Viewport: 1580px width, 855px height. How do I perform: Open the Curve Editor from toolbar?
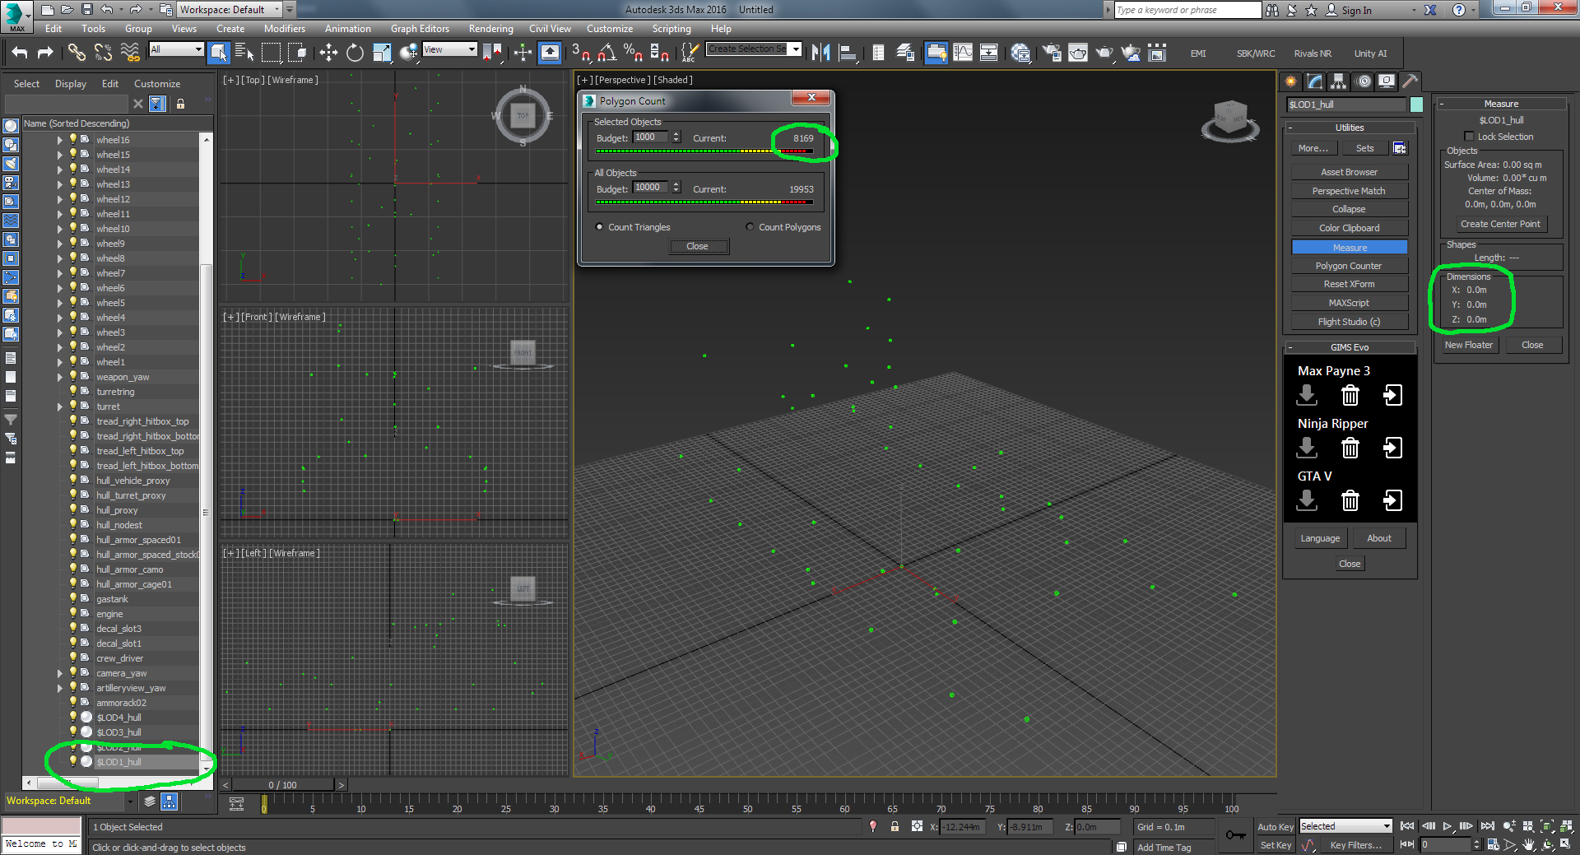point(962,53)
